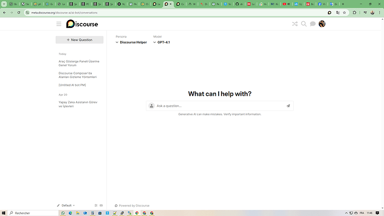The height and width of the screenshot is (216, 384).
Task: Click the shuffle icon in header
Action: 295,24
